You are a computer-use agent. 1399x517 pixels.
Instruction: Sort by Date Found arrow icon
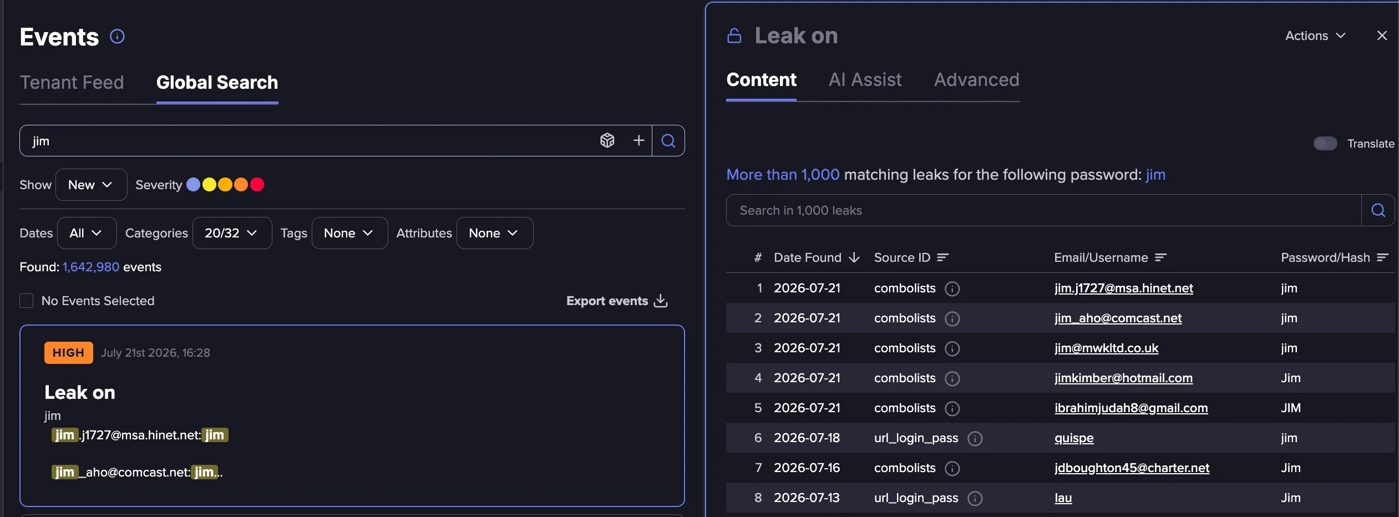click(854, 257)
